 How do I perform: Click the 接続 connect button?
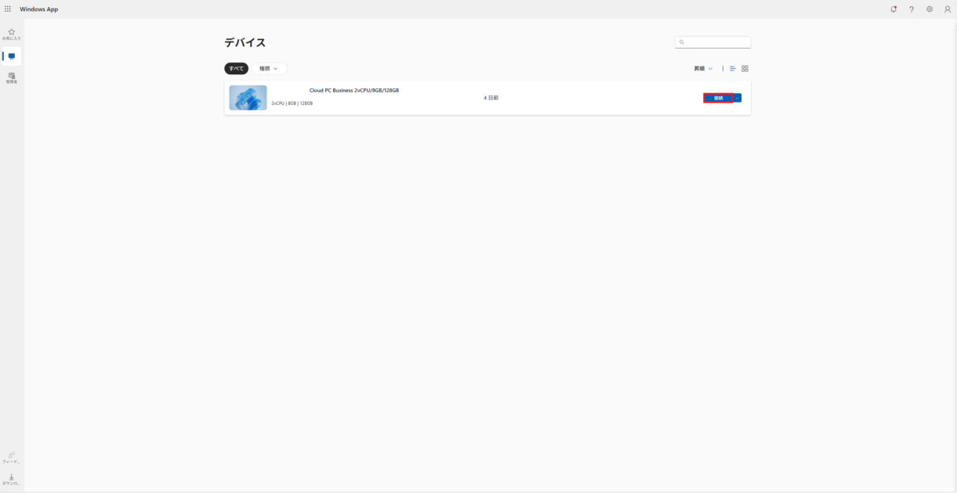coord(718,98)
